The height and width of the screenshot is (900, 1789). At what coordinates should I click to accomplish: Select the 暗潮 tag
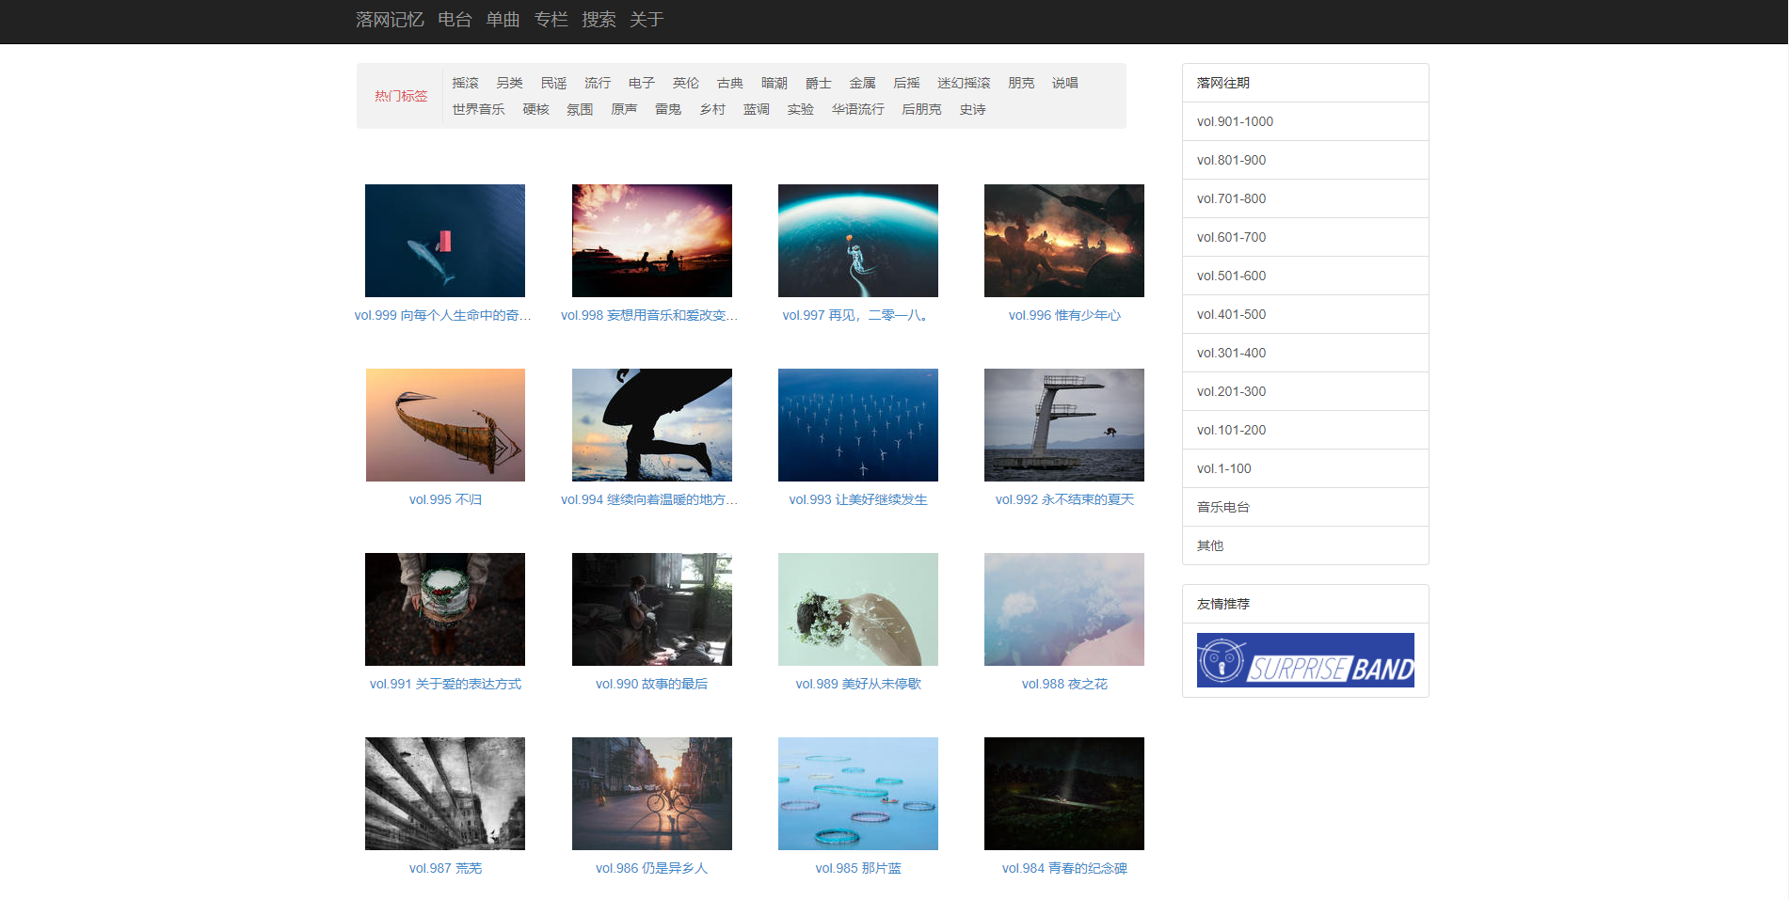[775, 83]
